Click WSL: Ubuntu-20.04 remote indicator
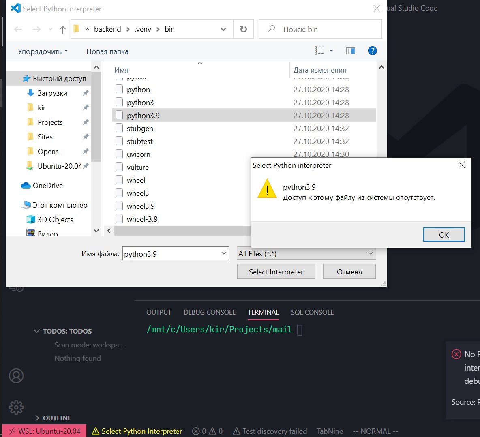This screenshot has width=480, height=437. coord(44,431)
